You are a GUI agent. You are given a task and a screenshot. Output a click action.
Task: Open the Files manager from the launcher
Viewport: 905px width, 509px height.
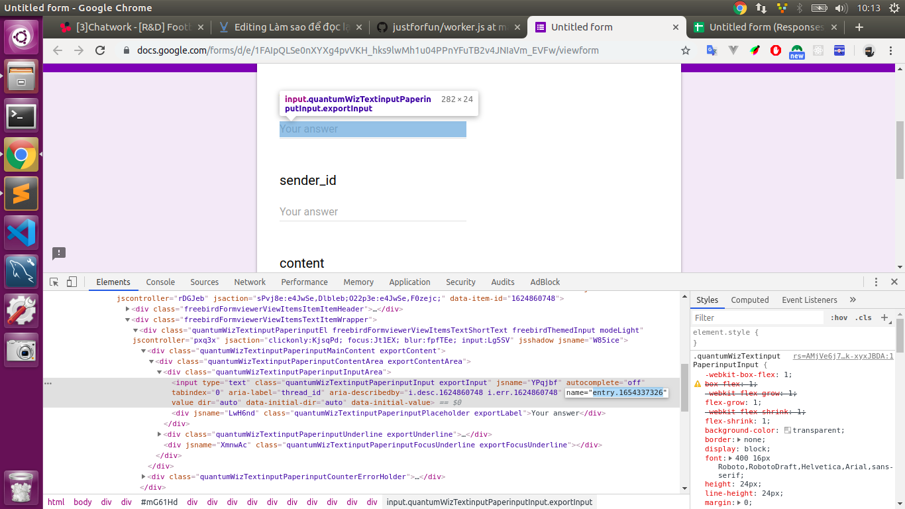point(21,76)
